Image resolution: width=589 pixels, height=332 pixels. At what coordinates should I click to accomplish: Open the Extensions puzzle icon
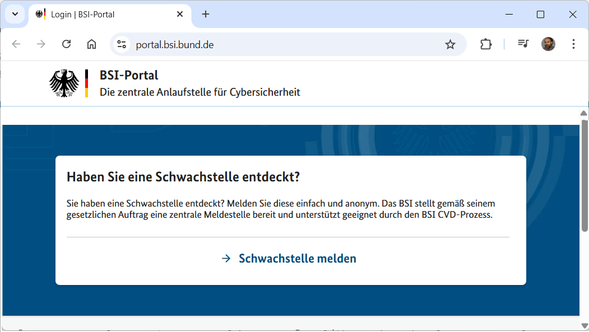point(486,44)
